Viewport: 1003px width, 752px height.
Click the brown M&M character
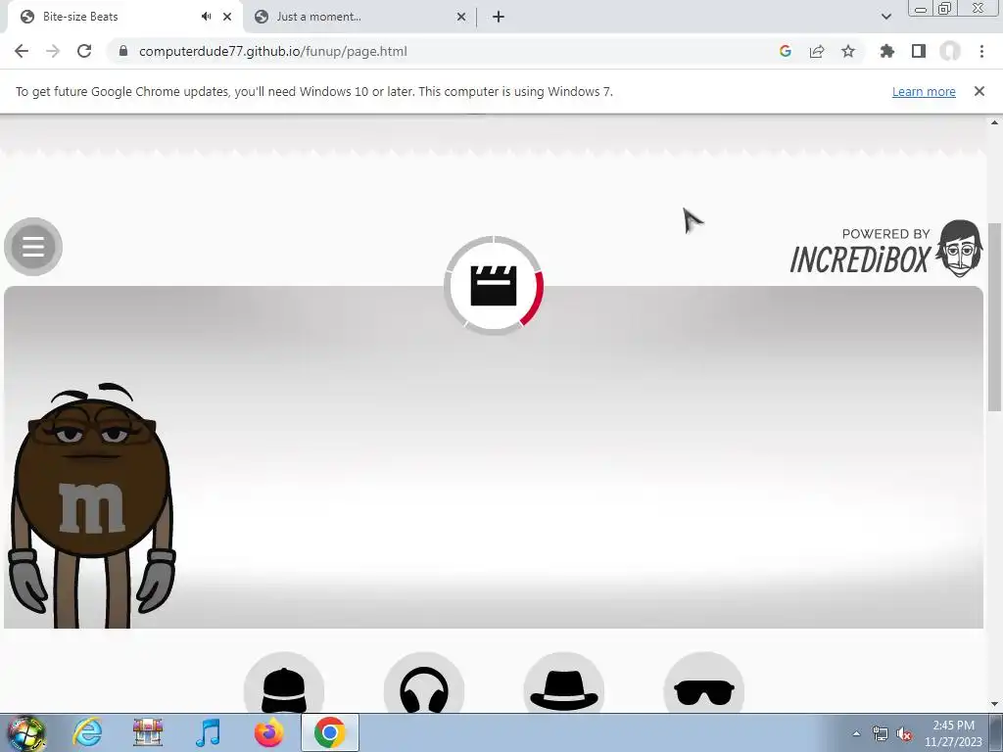(92, 506)
